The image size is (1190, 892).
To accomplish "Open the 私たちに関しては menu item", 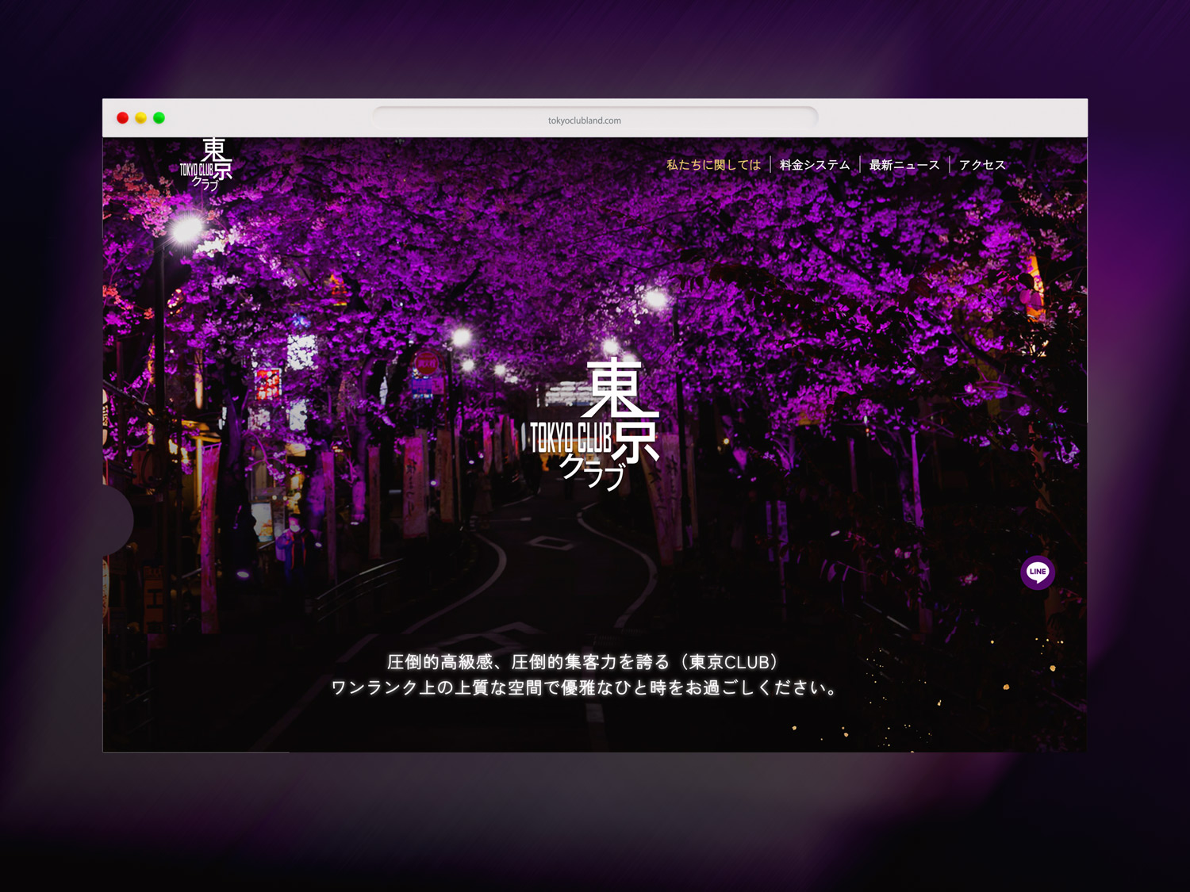I will tap(713, 165).
